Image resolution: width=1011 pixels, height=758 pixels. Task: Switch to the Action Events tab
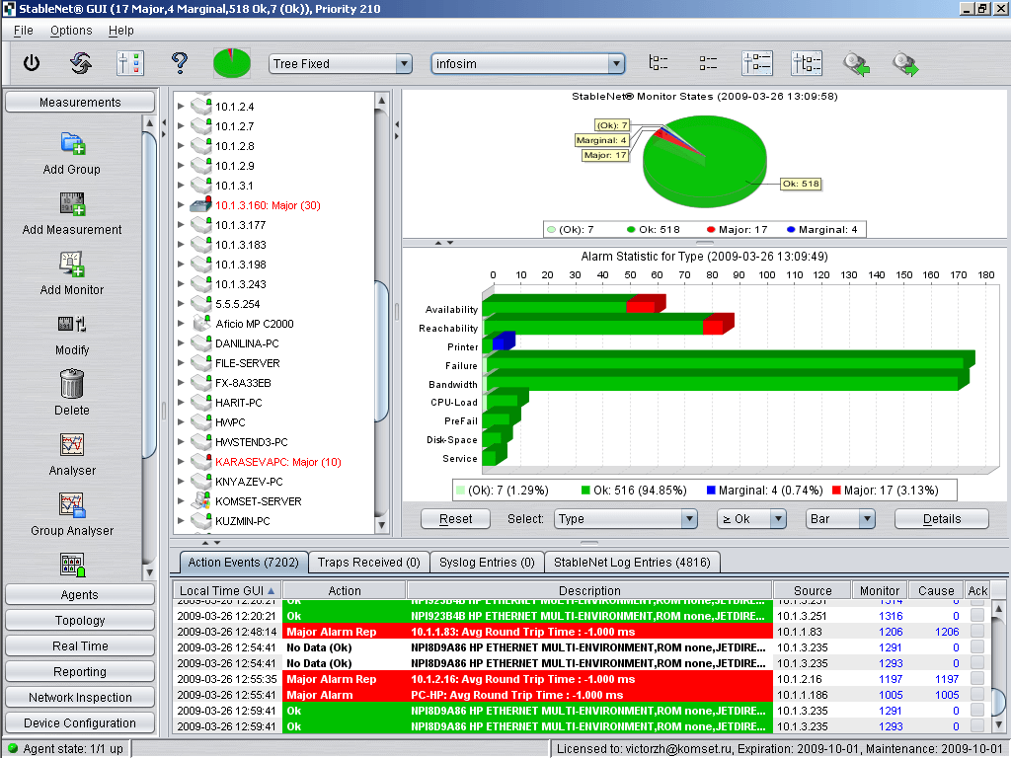tap(243, 562)
